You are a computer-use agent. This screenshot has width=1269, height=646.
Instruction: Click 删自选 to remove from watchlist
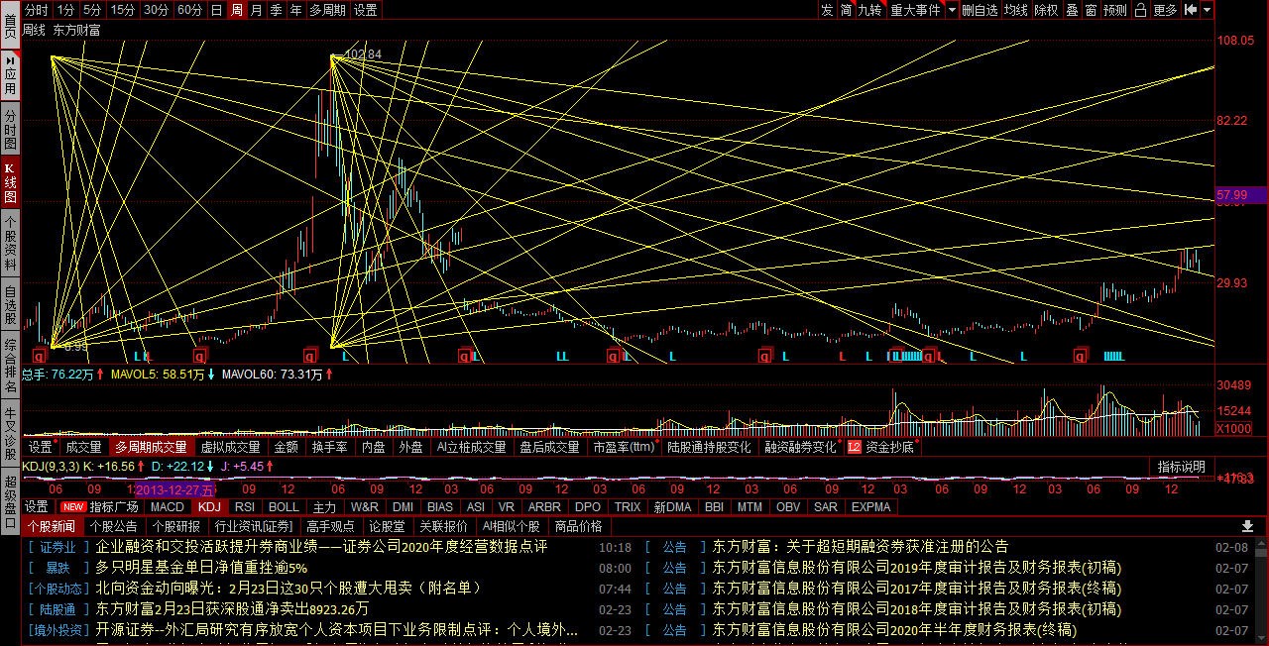tap(980, 10)
